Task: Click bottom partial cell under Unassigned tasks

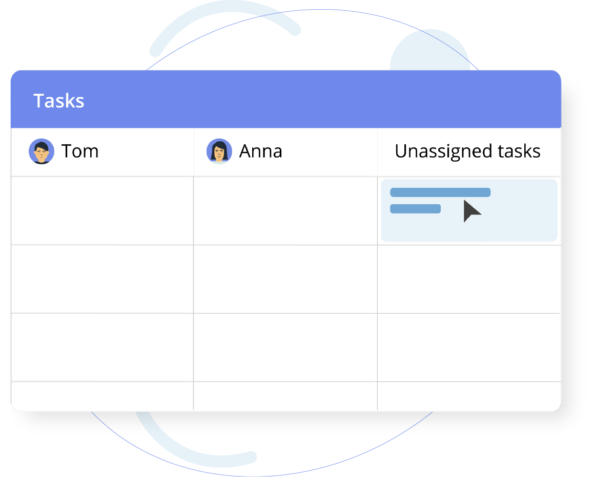Action: [469, 396]
